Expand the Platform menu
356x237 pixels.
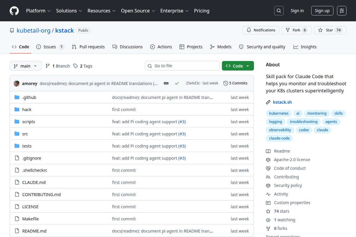[38, 11]
